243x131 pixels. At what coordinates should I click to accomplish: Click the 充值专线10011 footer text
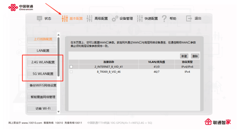pos(73,123)
